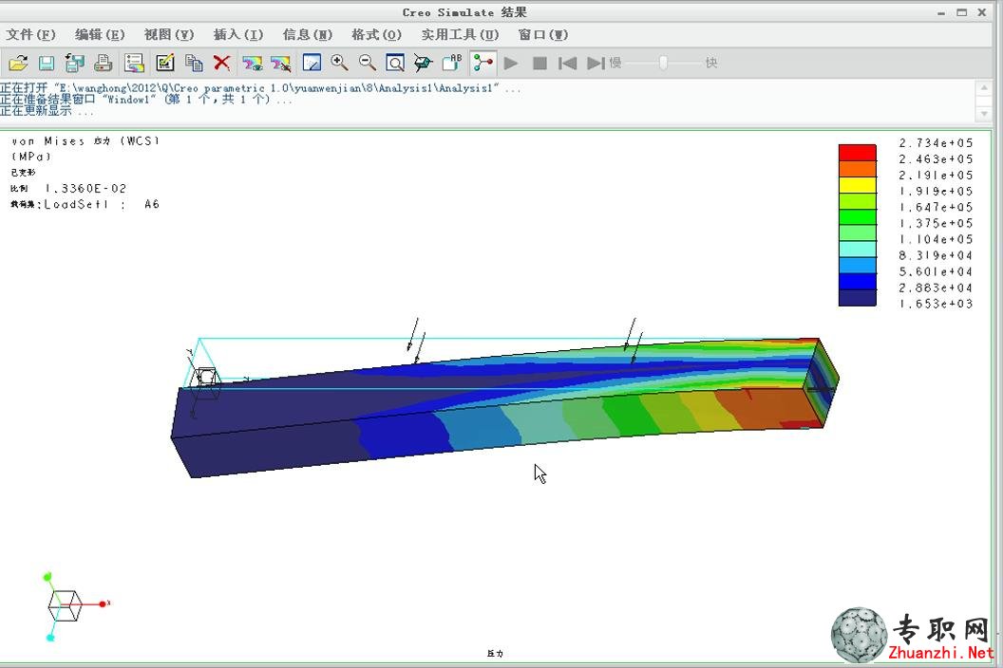Zoom out with the minus magnifier
The height and width of the screenshot is (668, 1003).
click(368, 63)
